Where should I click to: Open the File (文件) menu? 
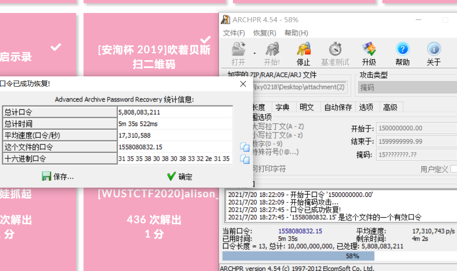pos(234,33)
